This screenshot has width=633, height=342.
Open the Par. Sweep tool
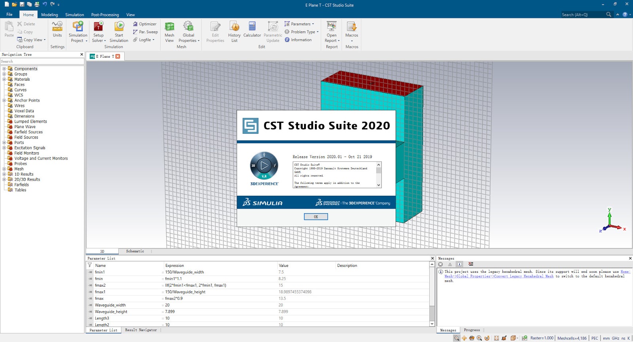coord(145,32)
